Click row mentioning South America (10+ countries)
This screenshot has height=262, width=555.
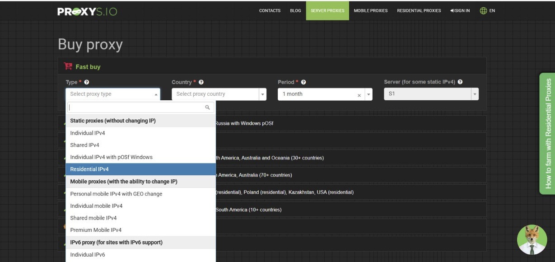coord(272,210)
